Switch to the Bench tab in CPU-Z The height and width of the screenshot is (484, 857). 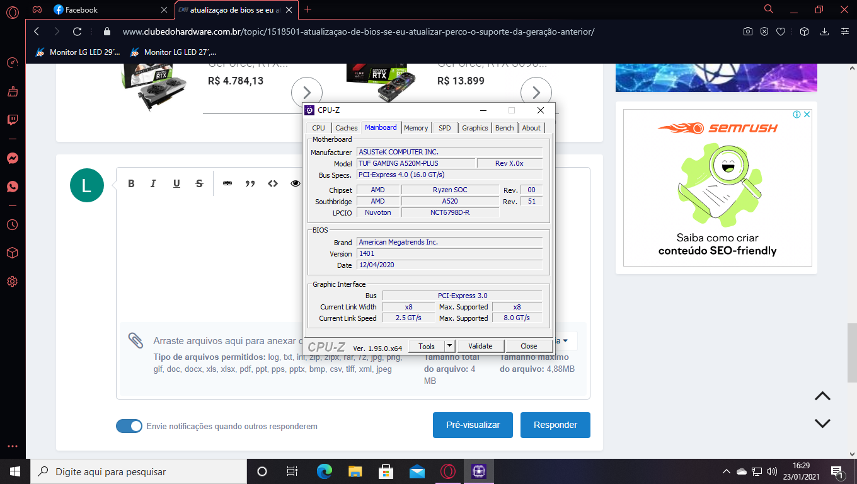505,128
